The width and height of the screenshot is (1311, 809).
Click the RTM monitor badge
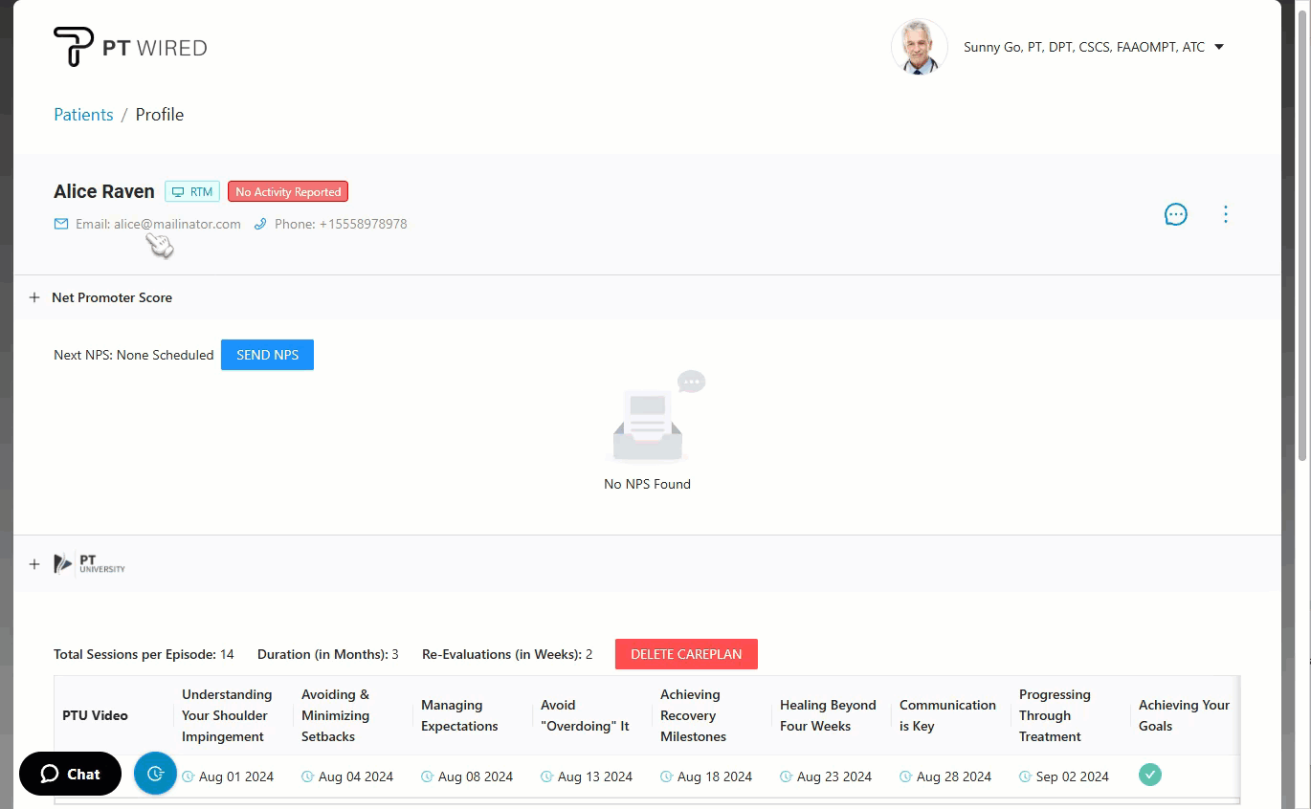pos(192,191)
